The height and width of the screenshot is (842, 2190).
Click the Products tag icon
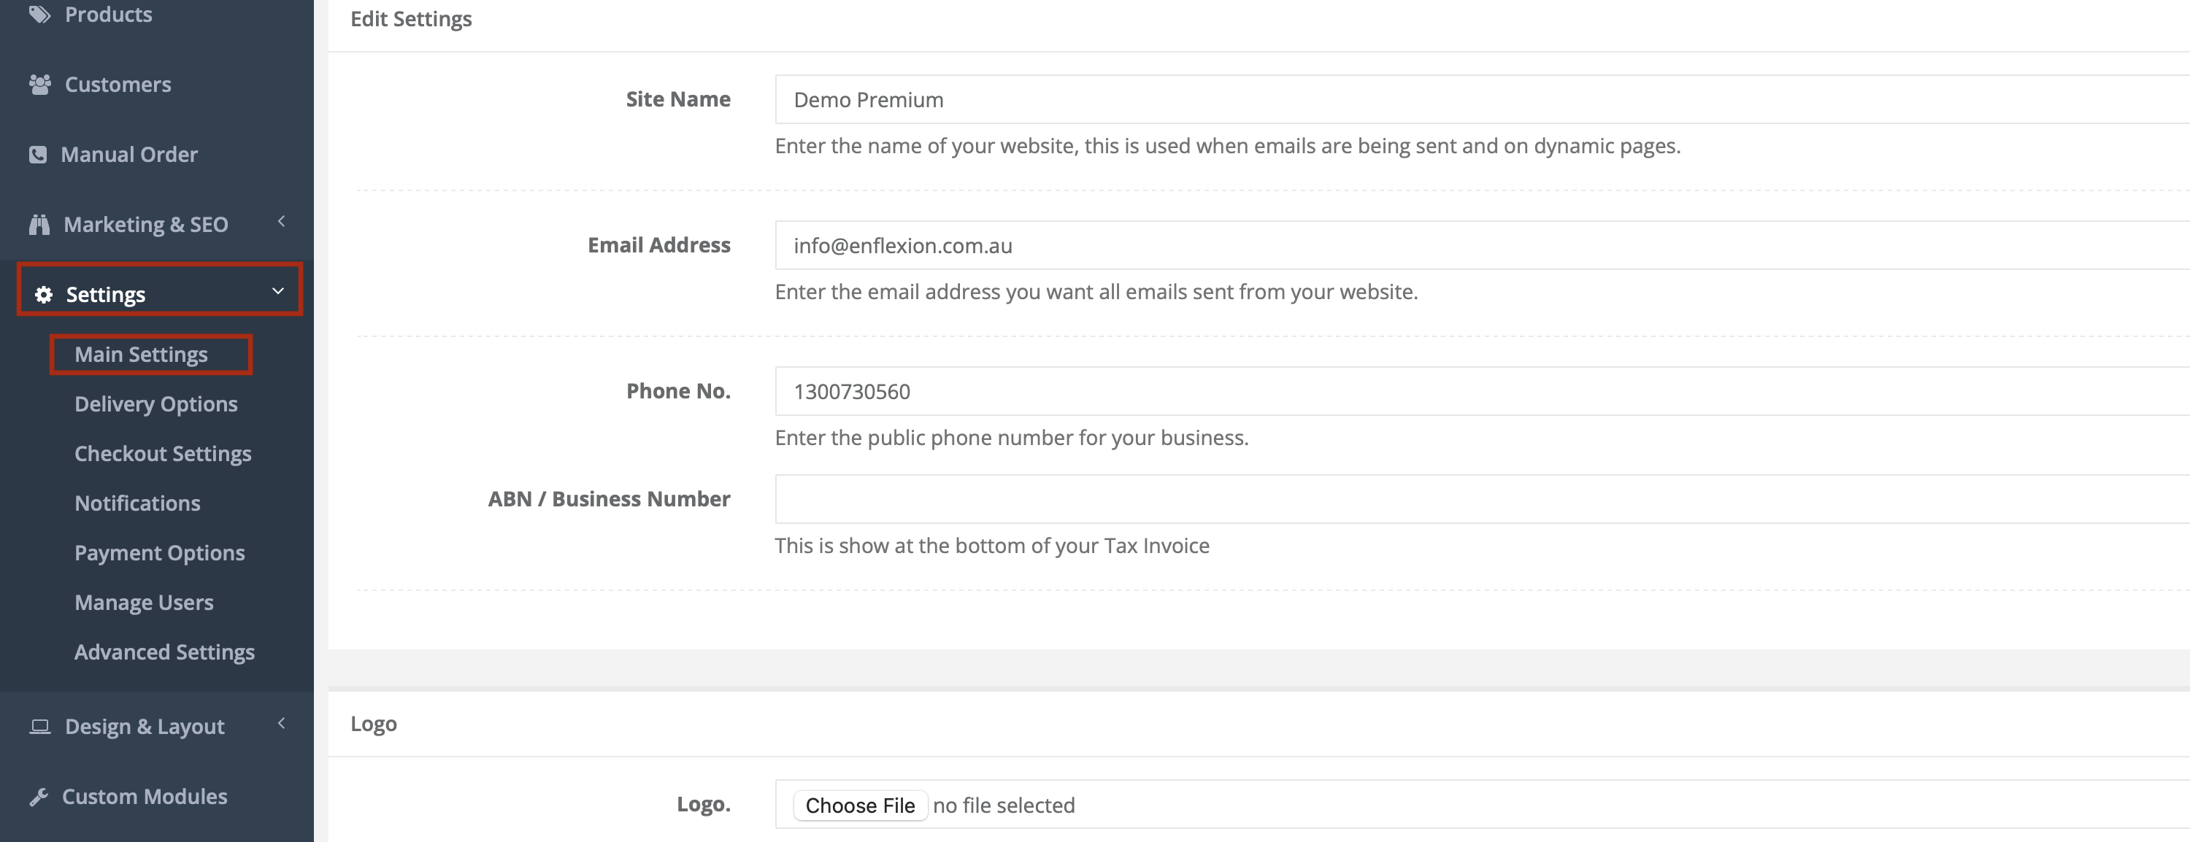(39, 15)
